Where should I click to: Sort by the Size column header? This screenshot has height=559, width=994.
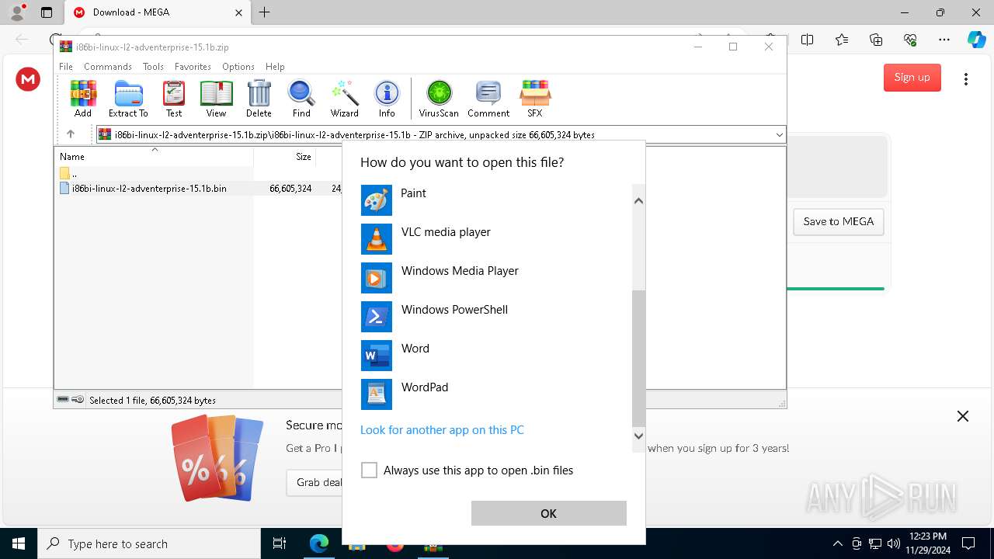coord(285,156)
